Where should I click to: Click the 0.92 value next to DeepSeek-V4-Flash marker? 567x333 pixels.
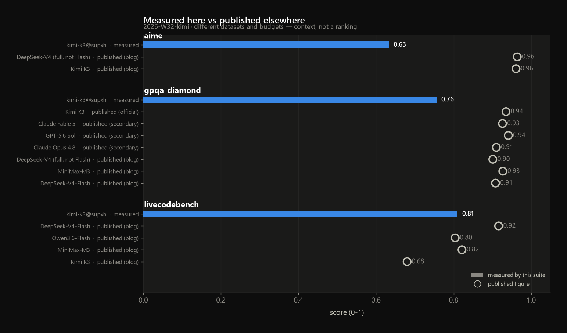(510, 225)
